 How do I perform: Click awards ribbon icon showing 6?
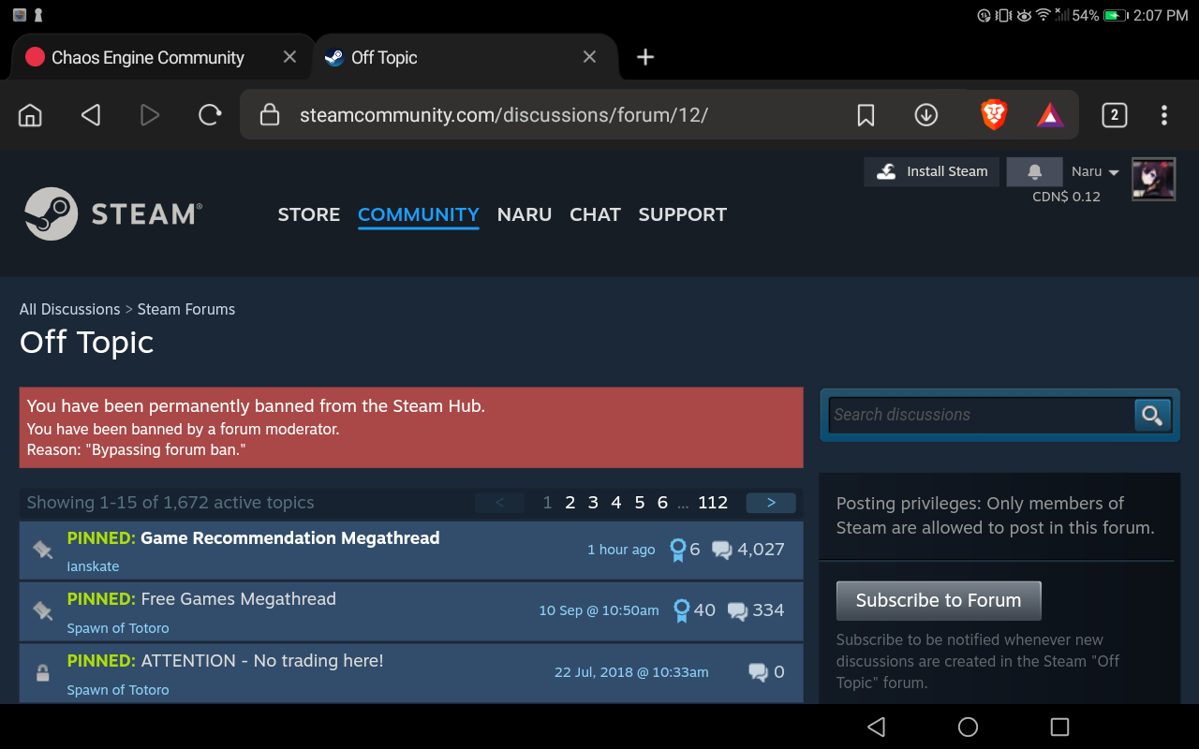click(678, 551)
